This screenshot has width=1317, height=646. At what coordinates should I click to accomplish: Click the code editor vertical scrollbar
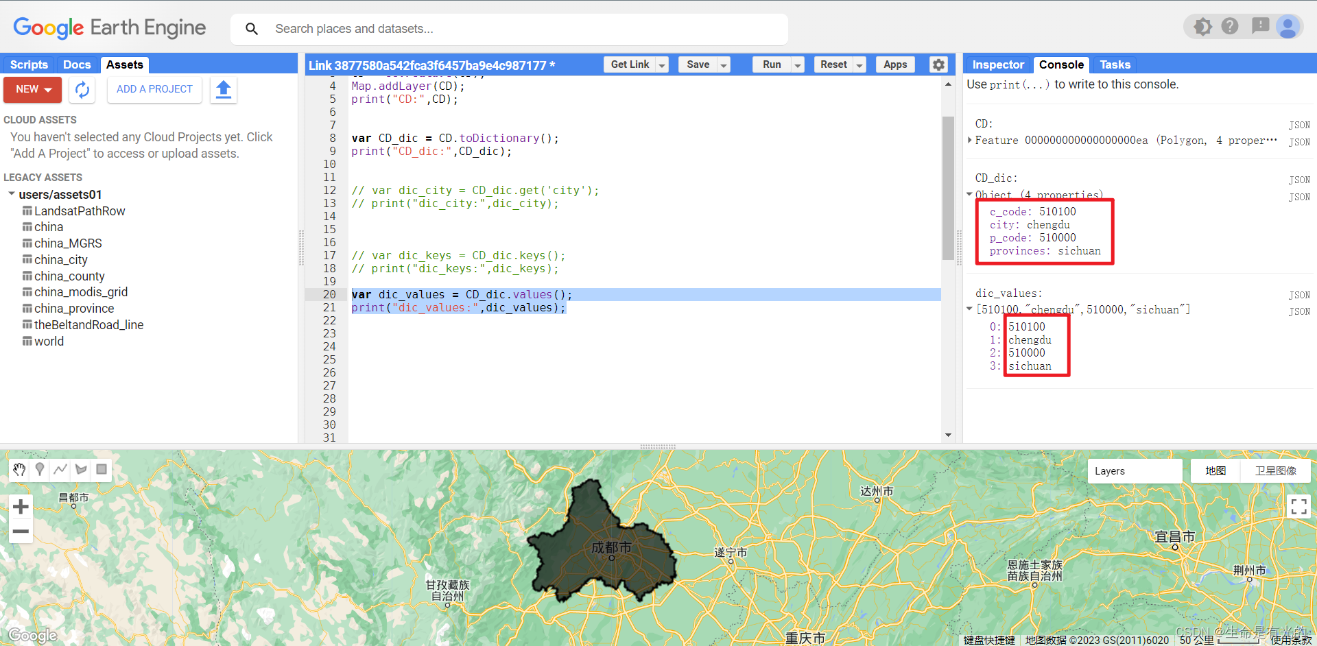click(948, 188)
